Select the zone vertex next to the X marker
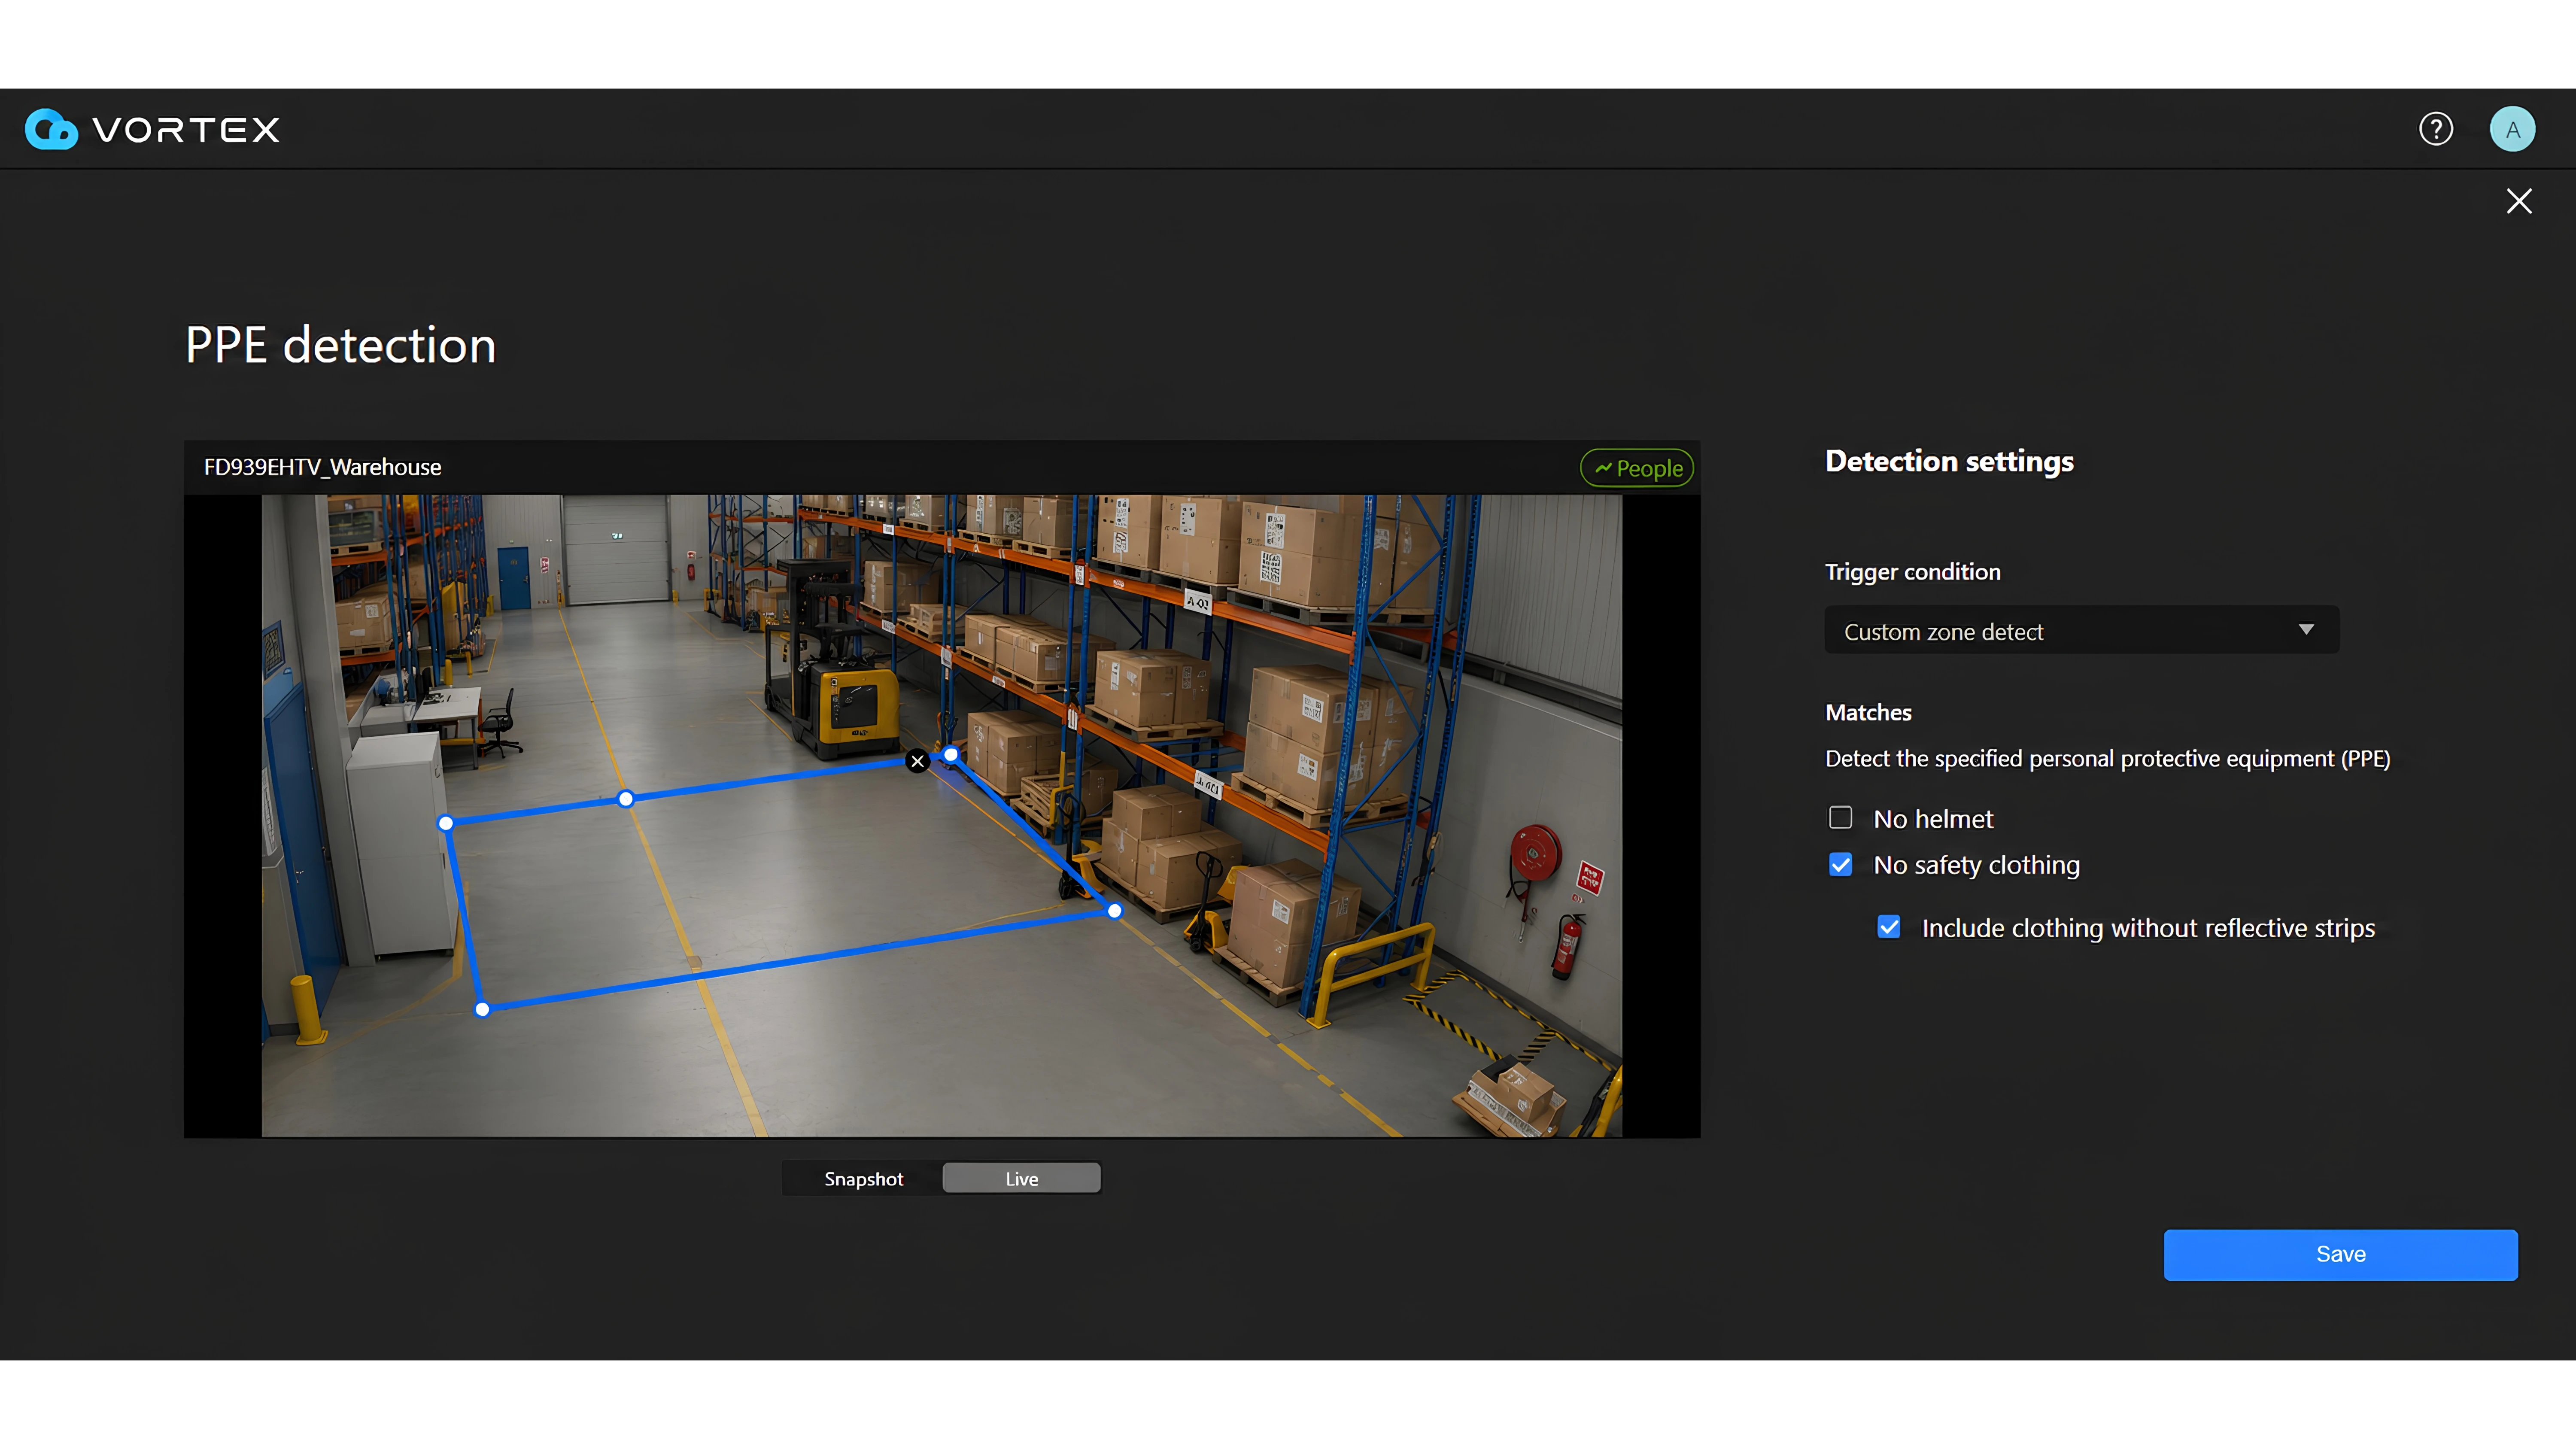Viewport: 2576px width, 1449px height. (x=951, y=755)
